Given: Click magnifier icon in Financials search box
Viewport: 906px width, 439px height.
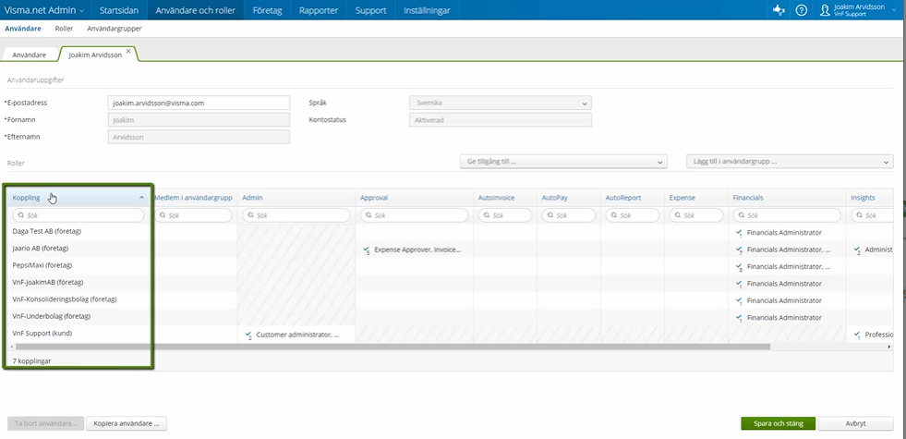Looking at the screenshot, I should coord(741,215).
